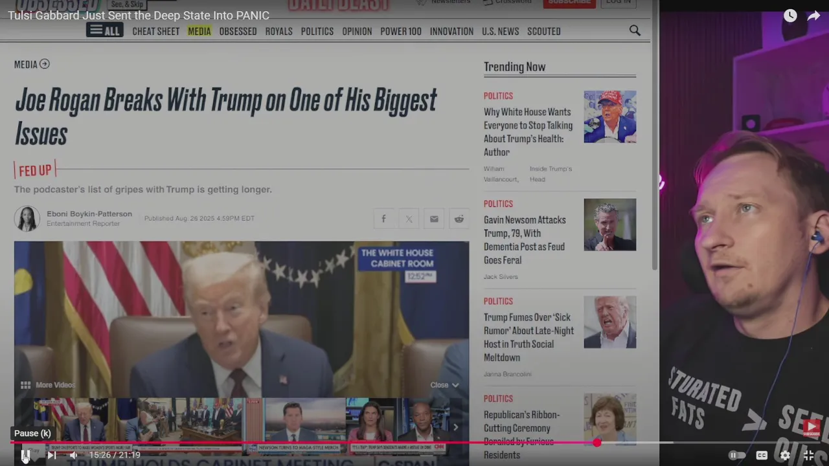Open the More Videos grid

[48, 384]
